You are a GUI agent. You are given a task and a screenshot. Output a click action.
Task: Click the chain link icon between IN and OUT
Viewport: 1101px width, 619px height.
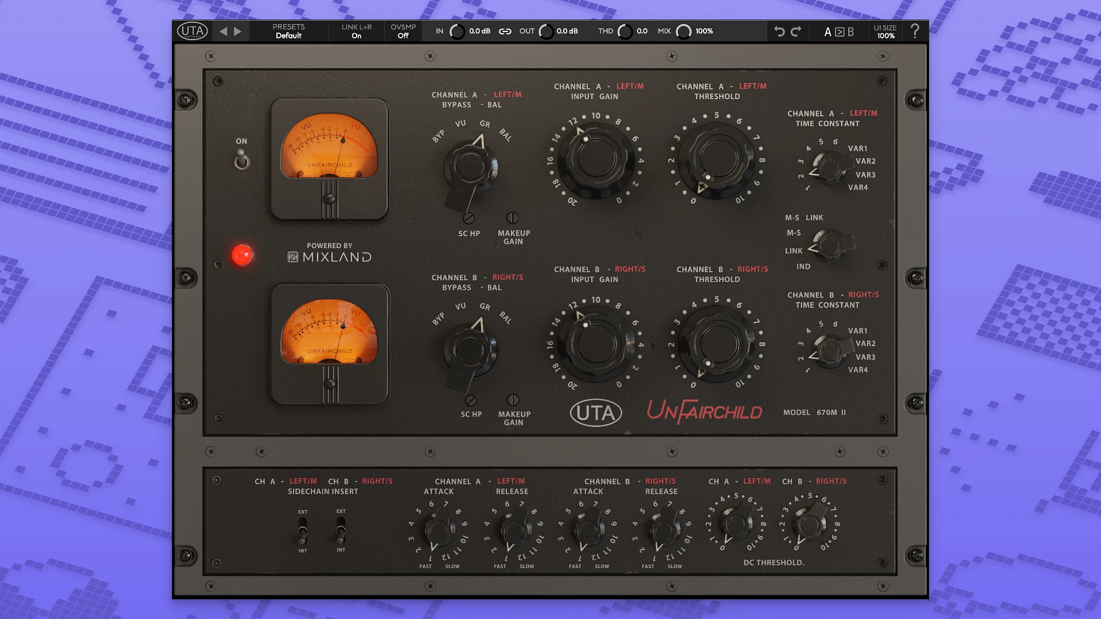click(505, 32)
